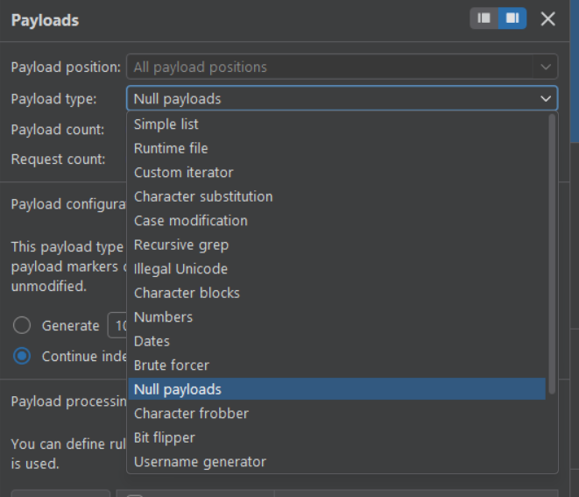
Task: Select Illegal Unicode payload type
Action: tap(336, 268)
